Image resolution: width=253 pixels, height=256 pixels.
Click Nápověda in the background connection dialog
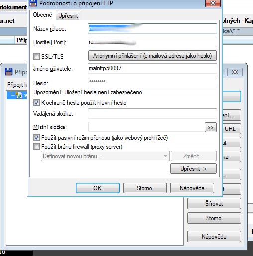214,237
